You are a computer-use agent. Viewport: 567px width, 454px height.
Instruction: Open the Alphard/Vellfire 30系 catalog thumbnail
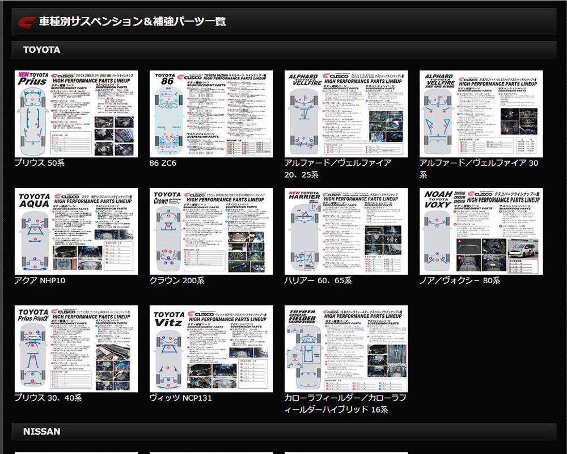(x=481, y=114)
